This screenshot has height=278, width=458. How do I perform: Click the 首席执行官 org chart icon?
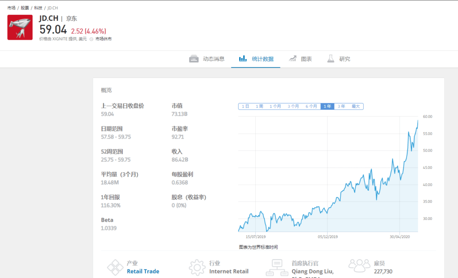[x=277, y=268]
